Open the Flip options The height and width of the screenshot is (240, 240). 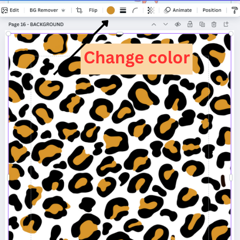click(93, 10)
